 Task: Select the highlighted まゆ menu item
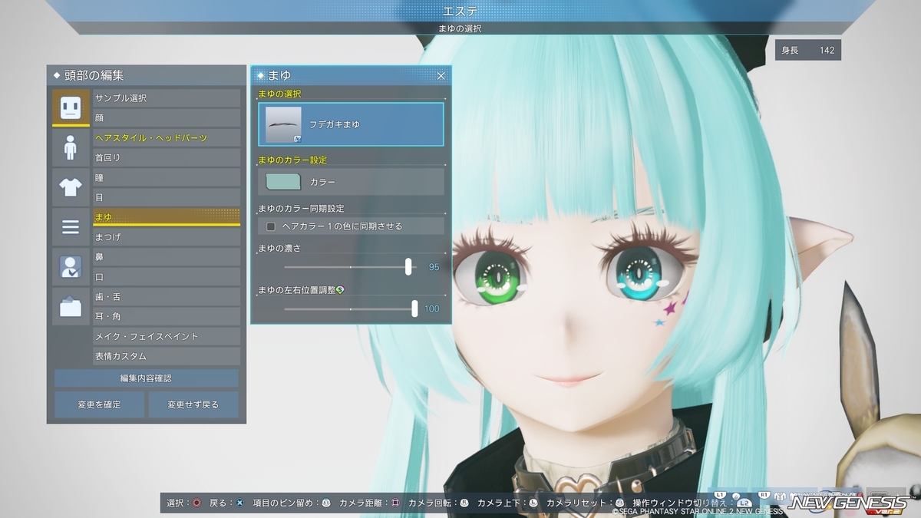pos(167,217)
